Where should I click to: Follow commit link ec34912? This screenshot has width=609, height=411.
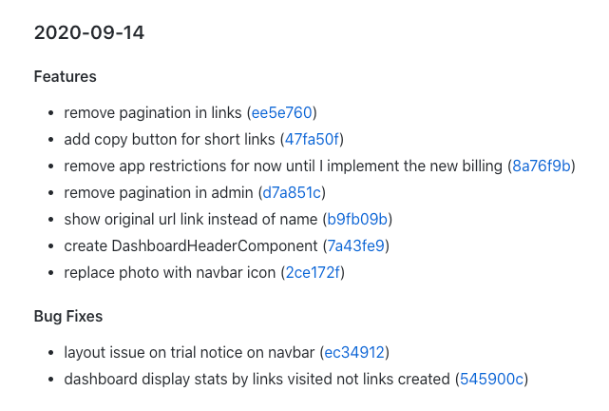pyautogui.click(x=354, y=352)
